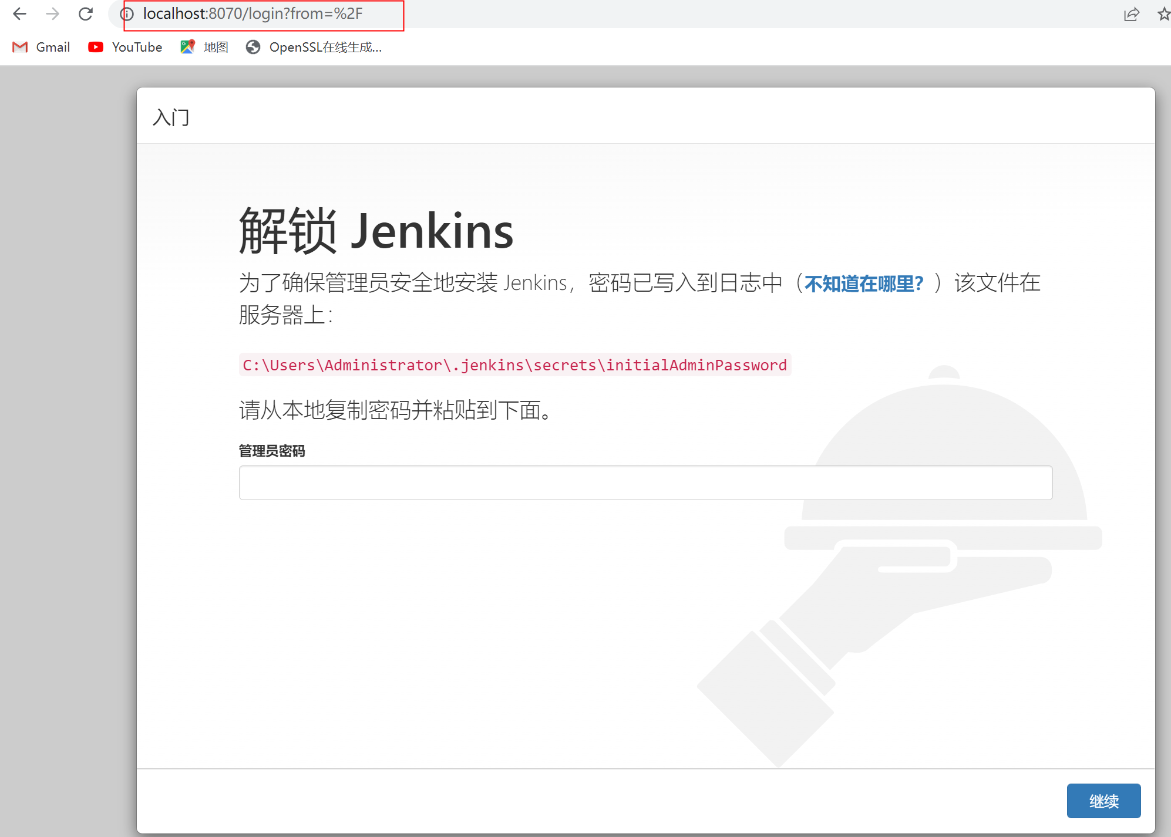Click the 不知道在哪里? link
The image size is (1171, 837).
click(x=863, y=283)
